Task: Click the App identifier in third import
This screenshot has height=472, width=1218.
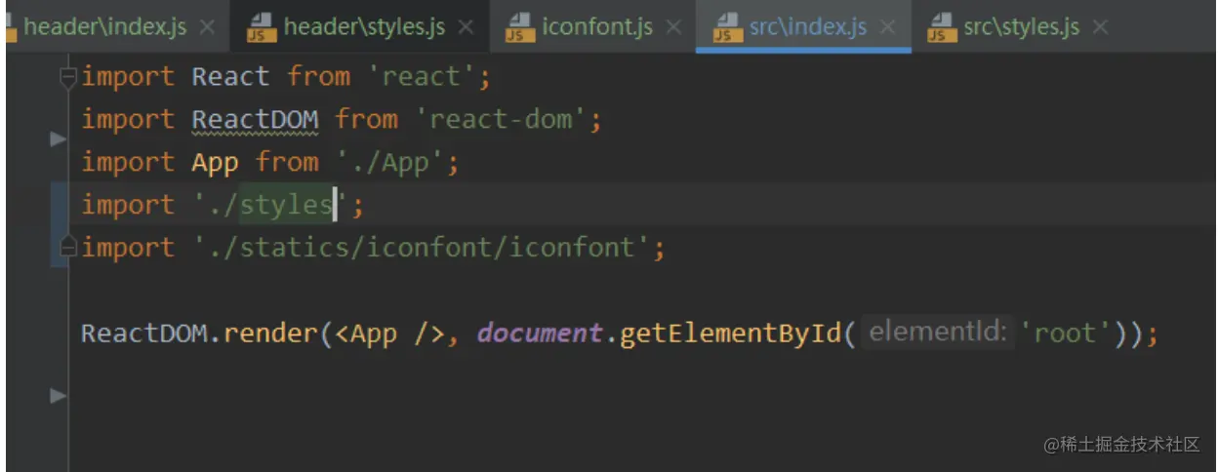Action: click(215, 162)
